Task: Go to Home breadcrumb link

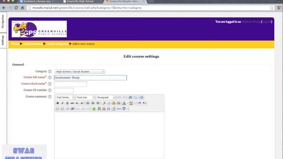Action: click(x=15, y=44)
